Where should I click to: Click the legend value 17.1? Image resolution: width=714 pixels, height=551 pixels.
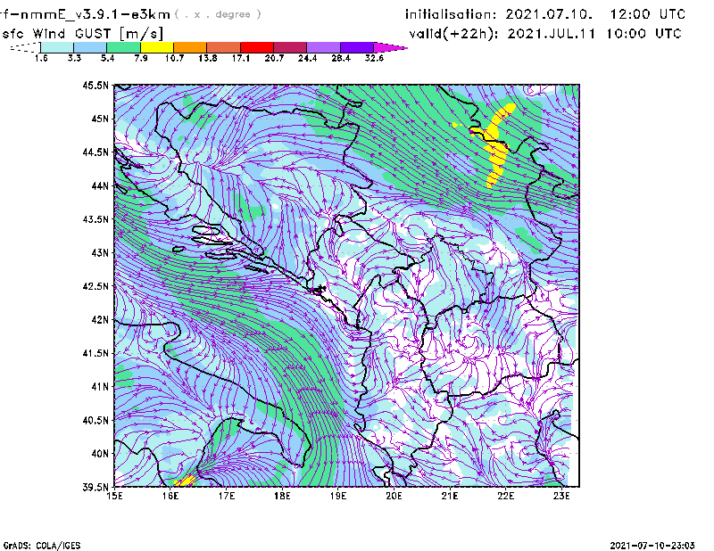point(241,58)
